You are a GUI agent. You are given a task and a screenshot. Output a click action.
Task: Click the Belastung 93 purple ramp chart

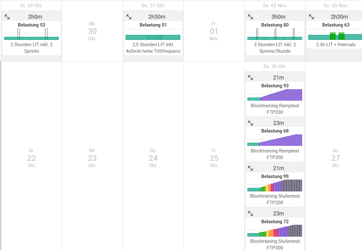[275, 95]
